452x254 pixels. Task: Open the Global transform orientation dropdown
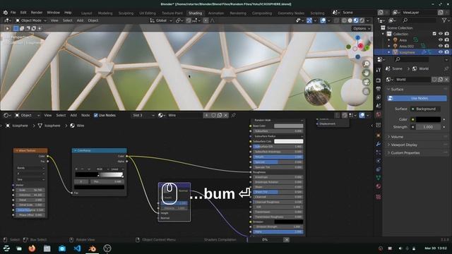[161, 20]
